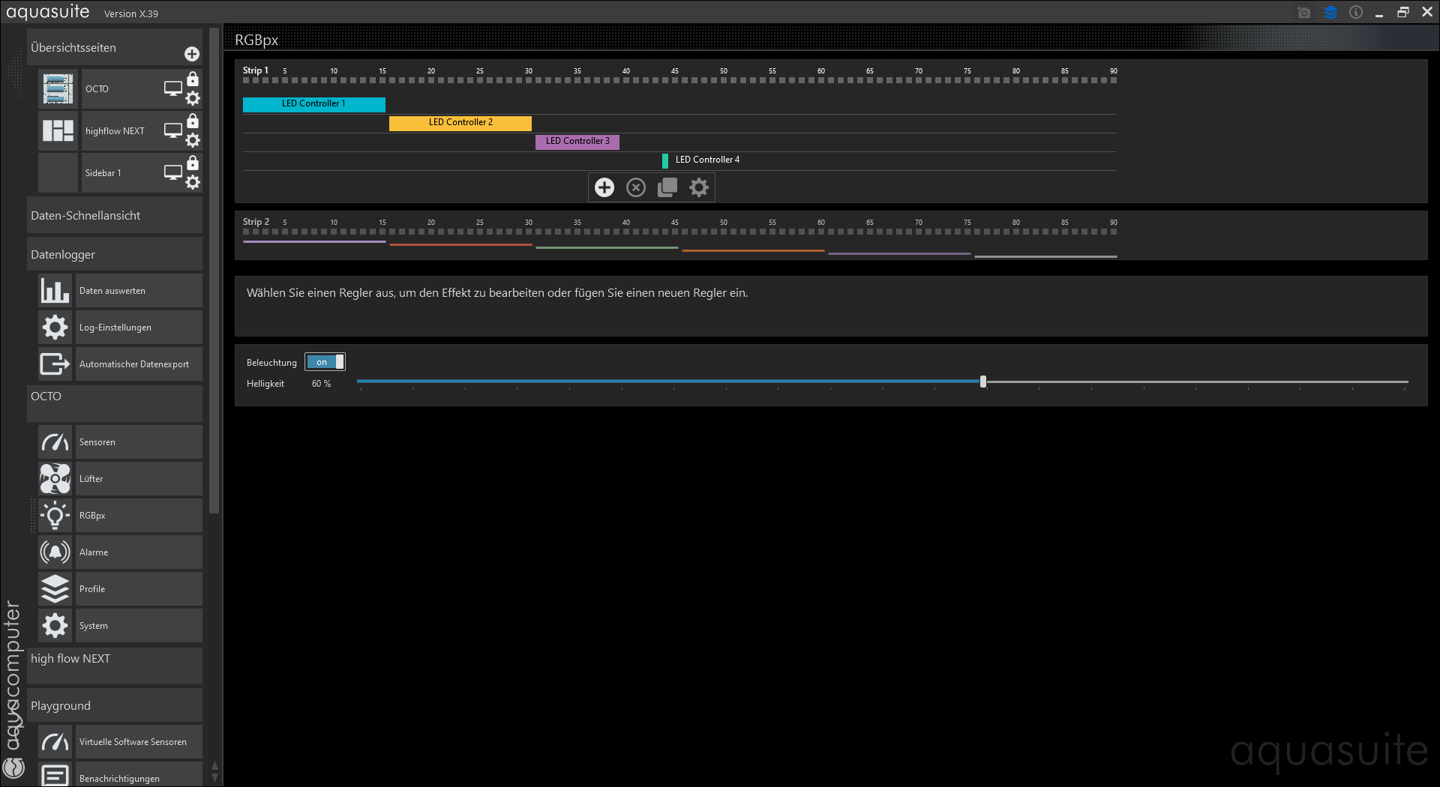Open Sensoren gauge icon
This screenshot has width=1440, height=787.
(x=55, y=441)
